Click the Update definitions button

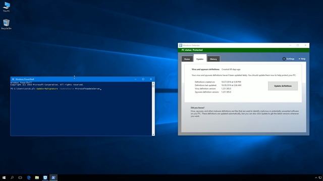[283, 86]
